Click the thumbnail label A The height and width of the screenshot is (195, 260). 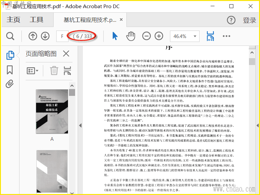click(52, 139)
